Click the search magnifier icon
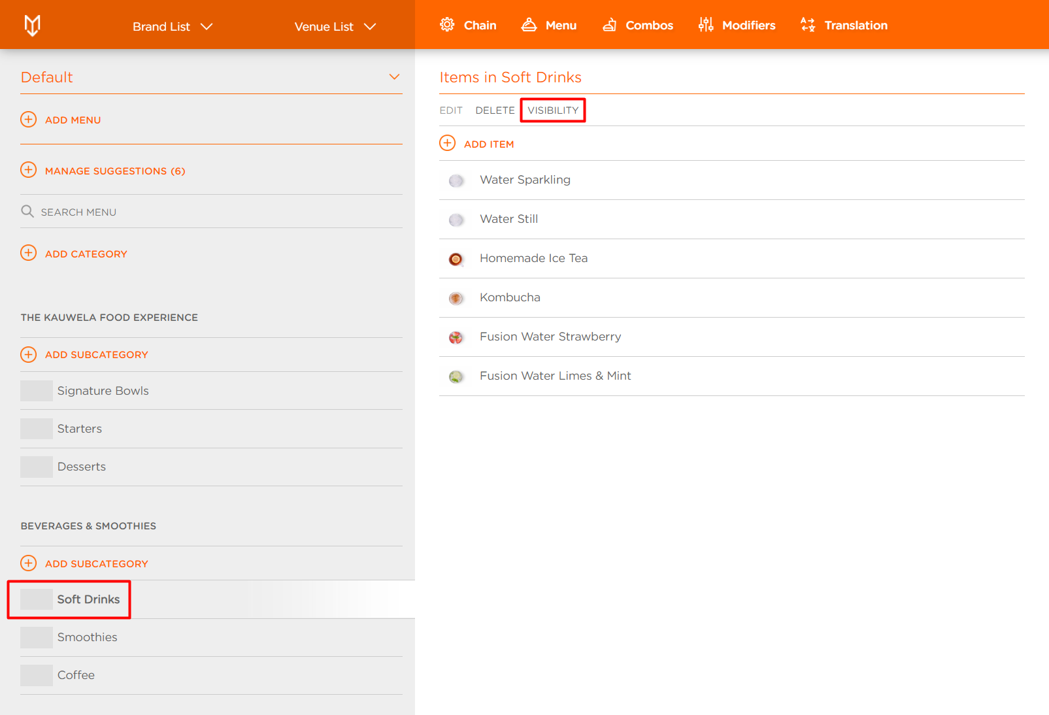Viewport: 1049px width, 715px height. click(x=27, y=211)
